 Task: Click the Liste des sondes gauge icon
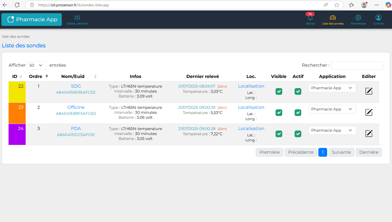pyautogui.click(x=333, y=19)
